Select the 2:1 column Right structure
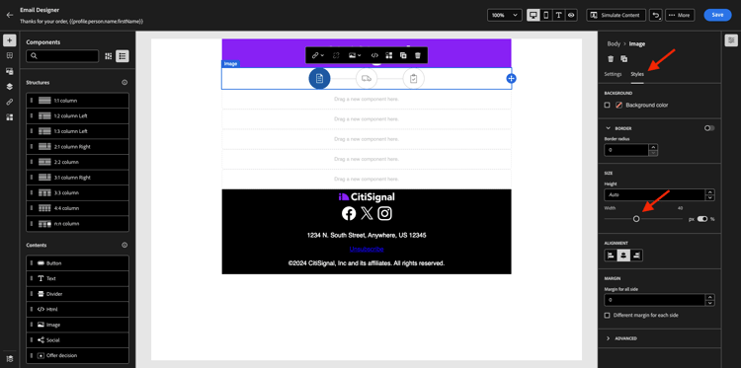This screenshot has width=741, height=368. [77, 147]
